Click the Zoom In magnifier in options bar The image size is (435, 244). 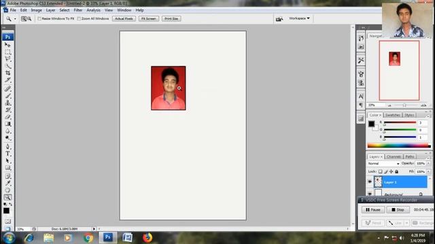(x=24, y=19)
